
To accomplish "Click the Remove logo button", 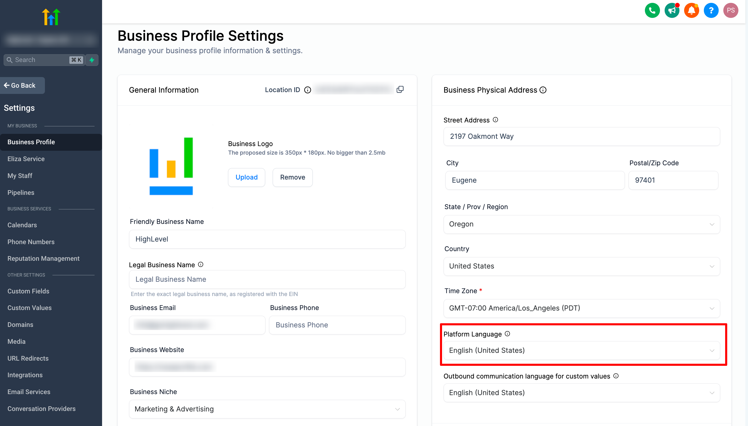I will (x=292, y=177).
